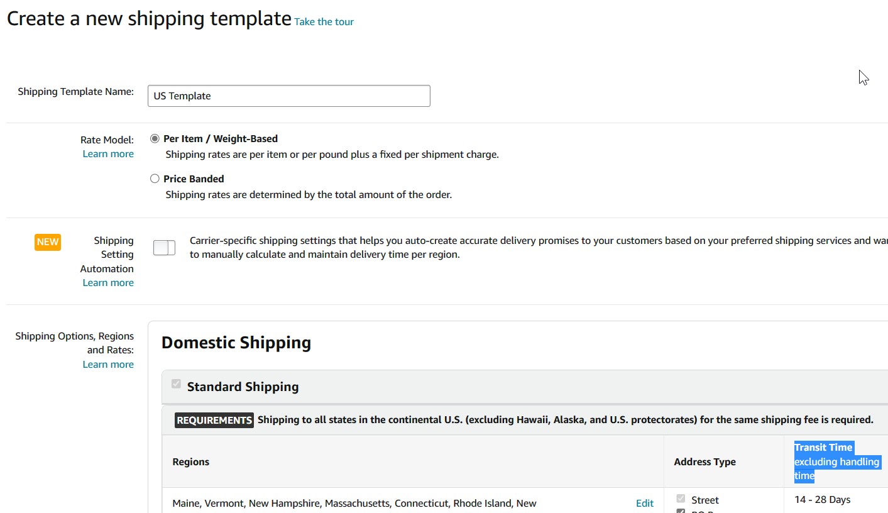Click the Domestic Shipping section heading
The image size is (888, 513).
[x=236, y=343]
